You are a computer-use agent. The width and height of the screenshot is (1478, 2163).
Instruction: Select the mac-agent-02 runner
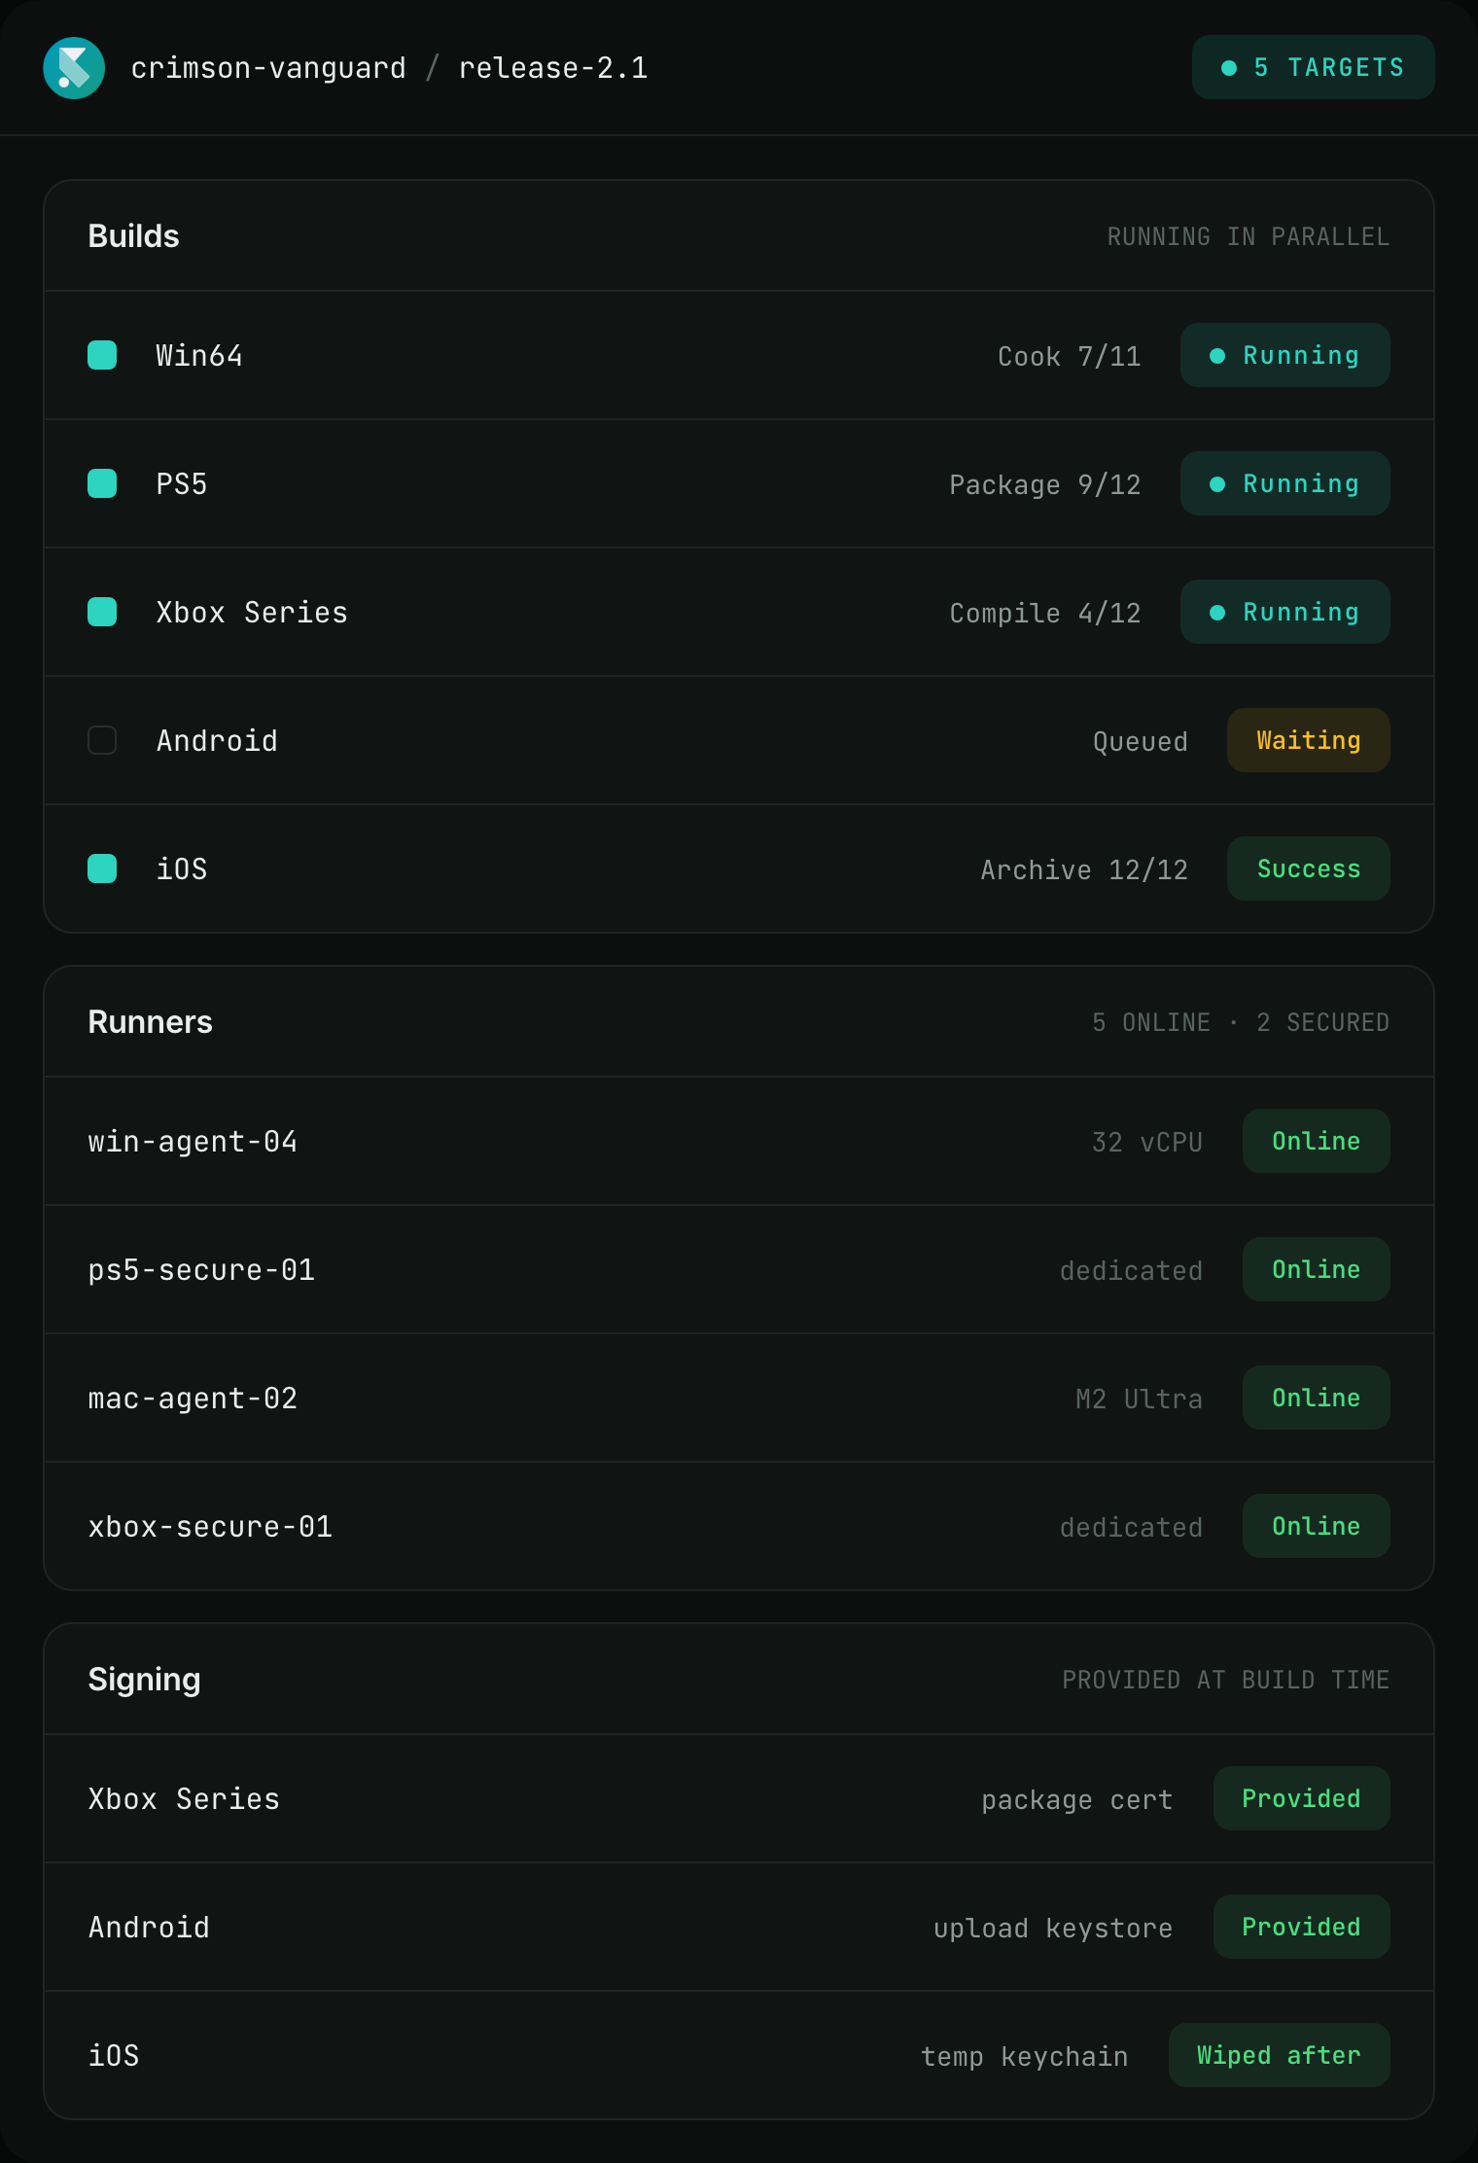click(739, 1398)
